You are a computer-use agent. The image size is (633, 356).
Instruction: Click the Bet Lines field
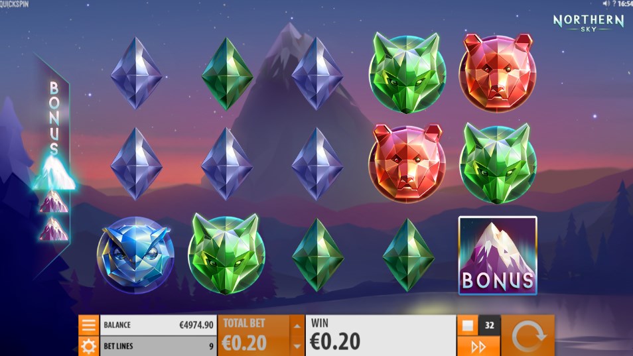(x=158, y=346)
